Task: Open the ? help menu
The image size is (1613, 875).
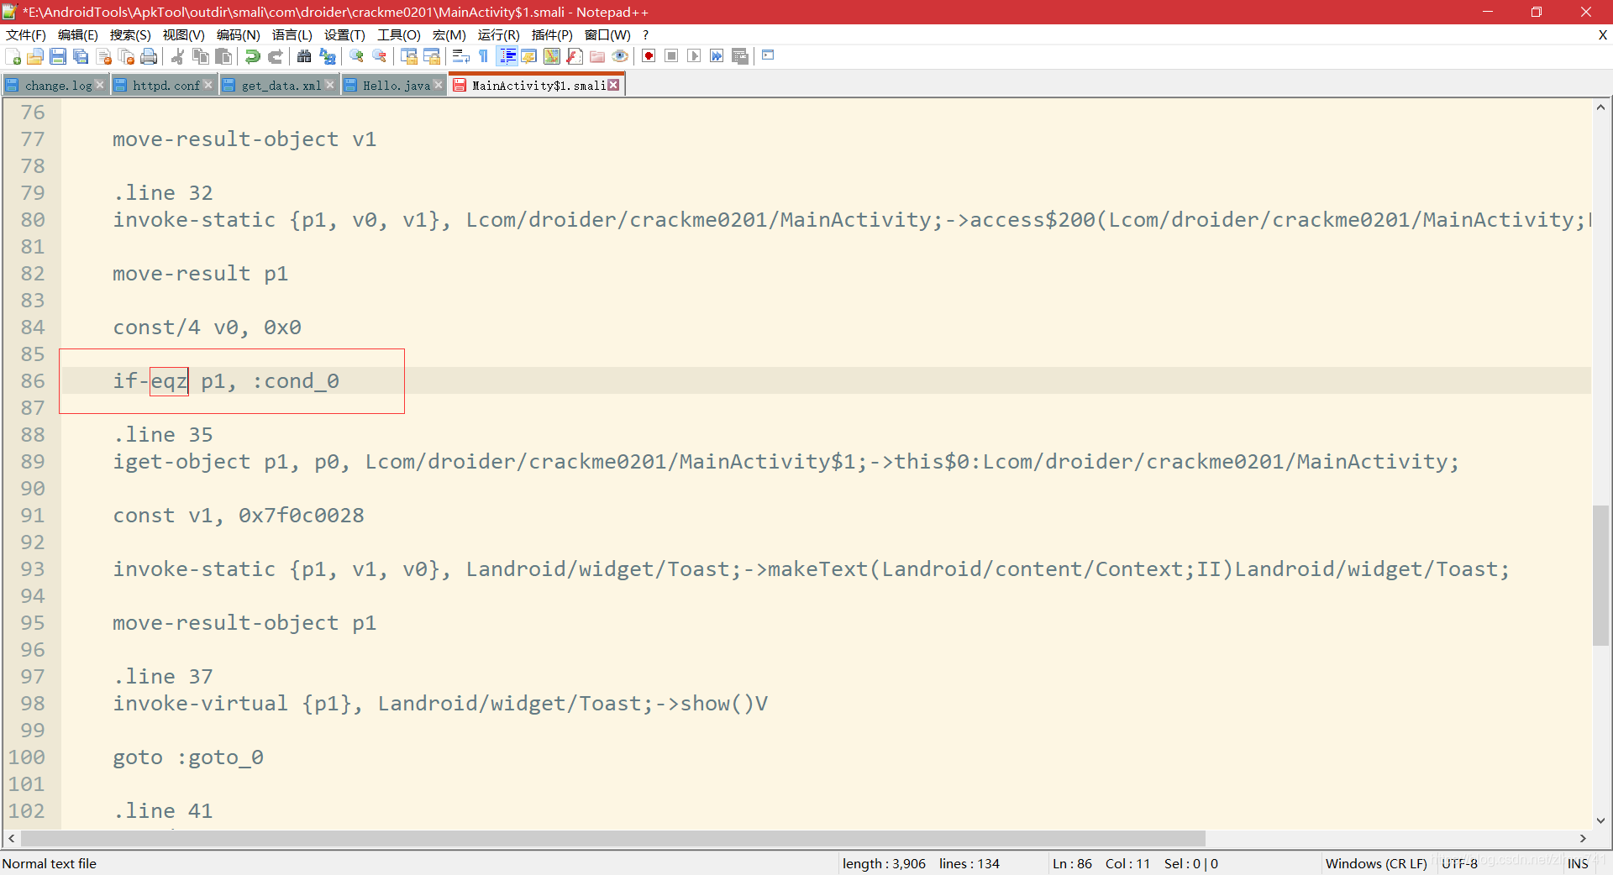Action: [x=645, y=34]
